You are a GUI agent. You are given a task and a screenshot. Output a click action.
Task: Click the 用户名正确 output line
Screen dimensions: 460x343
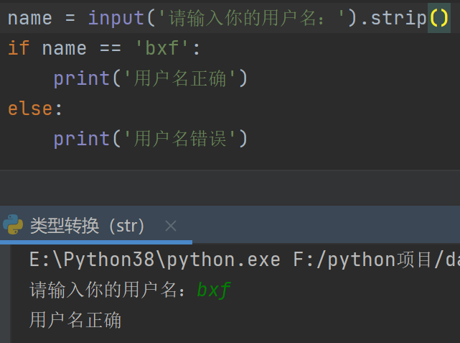(x=75, y=320)
